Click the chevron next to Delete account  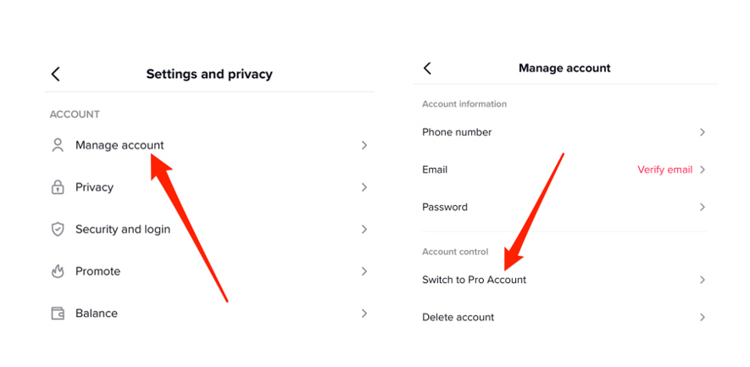coord(703,317)
